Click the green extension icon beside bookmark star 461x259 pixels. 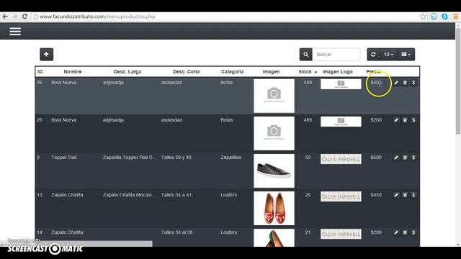[x=434, y=17]
